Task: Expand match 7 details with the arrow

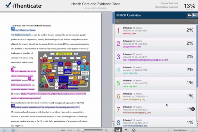Action: point(193,109)
